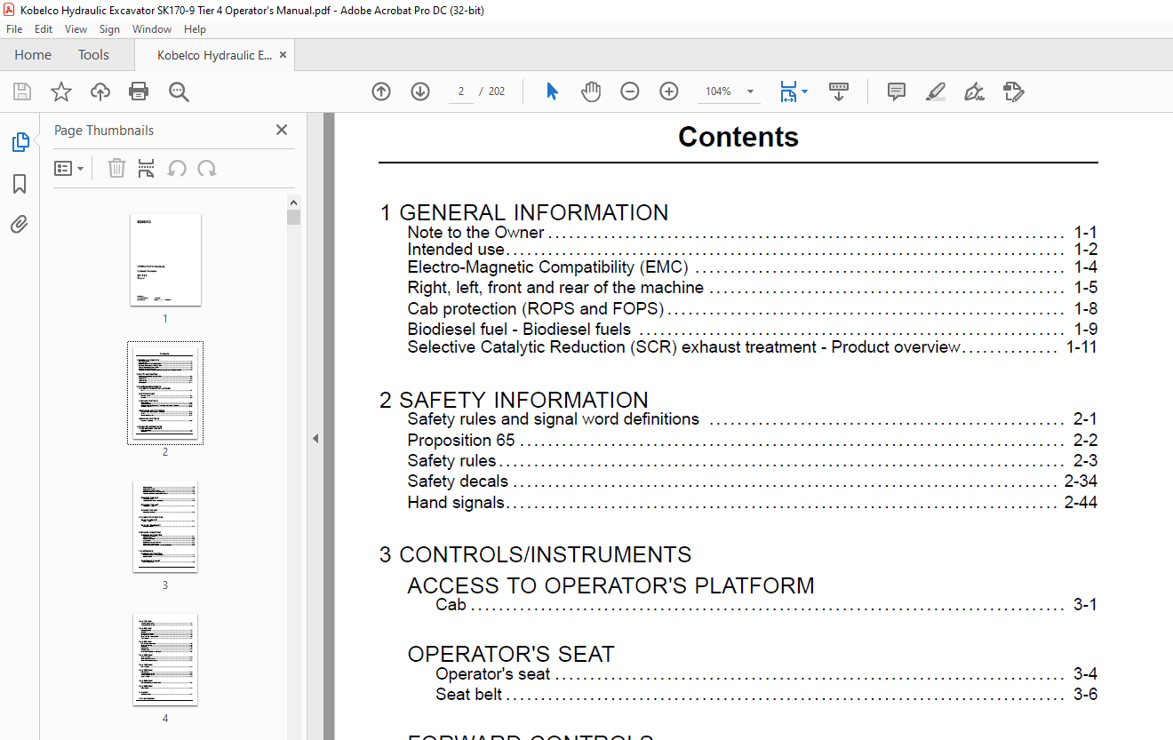Open the View menu
The image size is (1173, 740).
coord(76,29)
